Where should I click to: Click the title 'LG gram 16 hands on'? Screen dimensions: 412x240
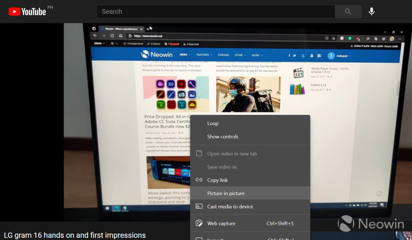pyautogui.click(x=75, y=235)
